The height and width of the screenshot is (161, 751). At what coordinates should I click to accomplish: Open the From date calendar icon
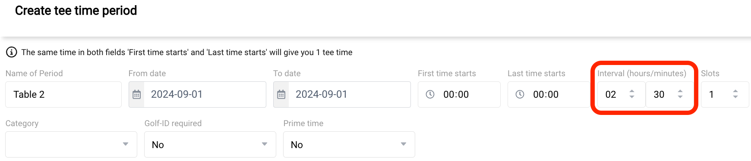tap(137, 94)
